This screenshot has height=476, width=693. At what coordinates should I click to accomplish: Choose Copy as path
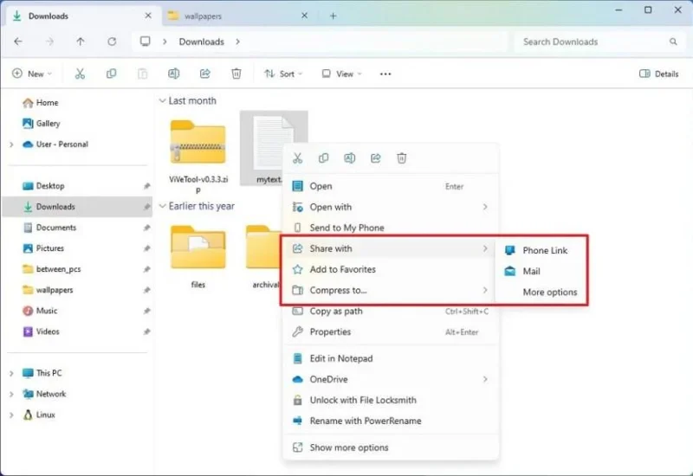[391, 311]
